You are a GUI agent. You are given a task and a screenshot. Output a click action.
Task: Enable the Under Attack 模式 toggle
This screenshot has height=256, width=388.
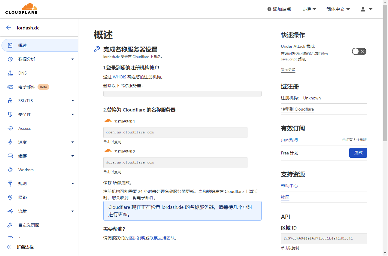point(359,51)
